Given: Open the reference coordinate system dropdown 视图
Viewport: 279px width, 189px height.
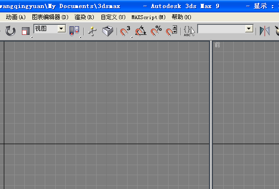Looking at the screenshot, I should pos(50,29).
